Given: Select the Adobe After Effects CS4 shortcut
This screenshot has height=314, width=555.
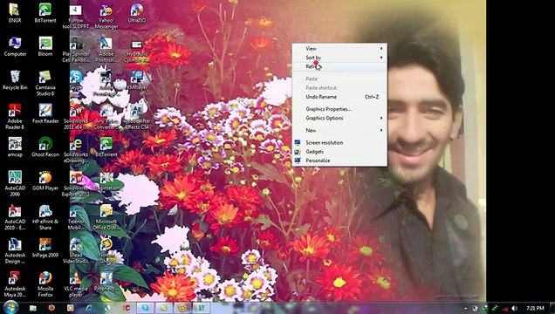Looking at the screenshot, I should (x=137, y=117).
